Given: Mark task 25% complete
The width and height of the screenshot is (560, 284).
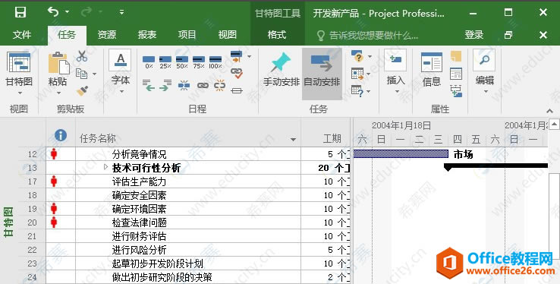Looking at the screenshot, I should tap(165, 62).
